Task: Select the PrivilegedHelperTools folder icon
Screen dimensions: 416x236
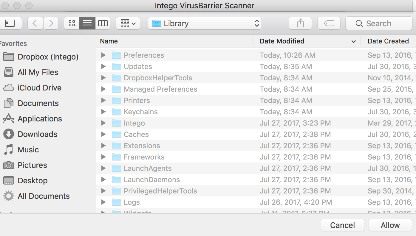Action: pyautogui.click(x=116, y=191)
